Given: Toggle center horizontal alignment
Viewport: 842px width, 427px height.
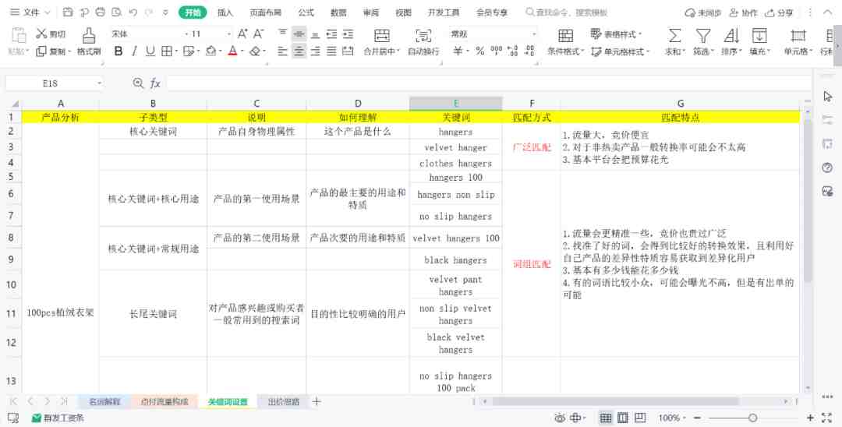Looking at the screenshot, I should (x=299, y=51).
